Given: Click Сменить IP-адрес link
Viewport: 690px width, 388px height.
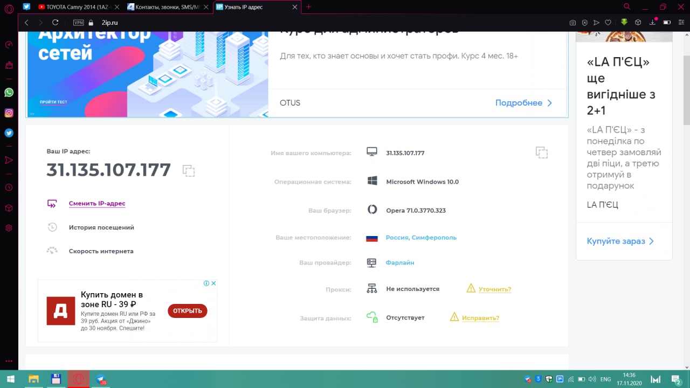Looking at the screenshot, I should tap(97, 204).
